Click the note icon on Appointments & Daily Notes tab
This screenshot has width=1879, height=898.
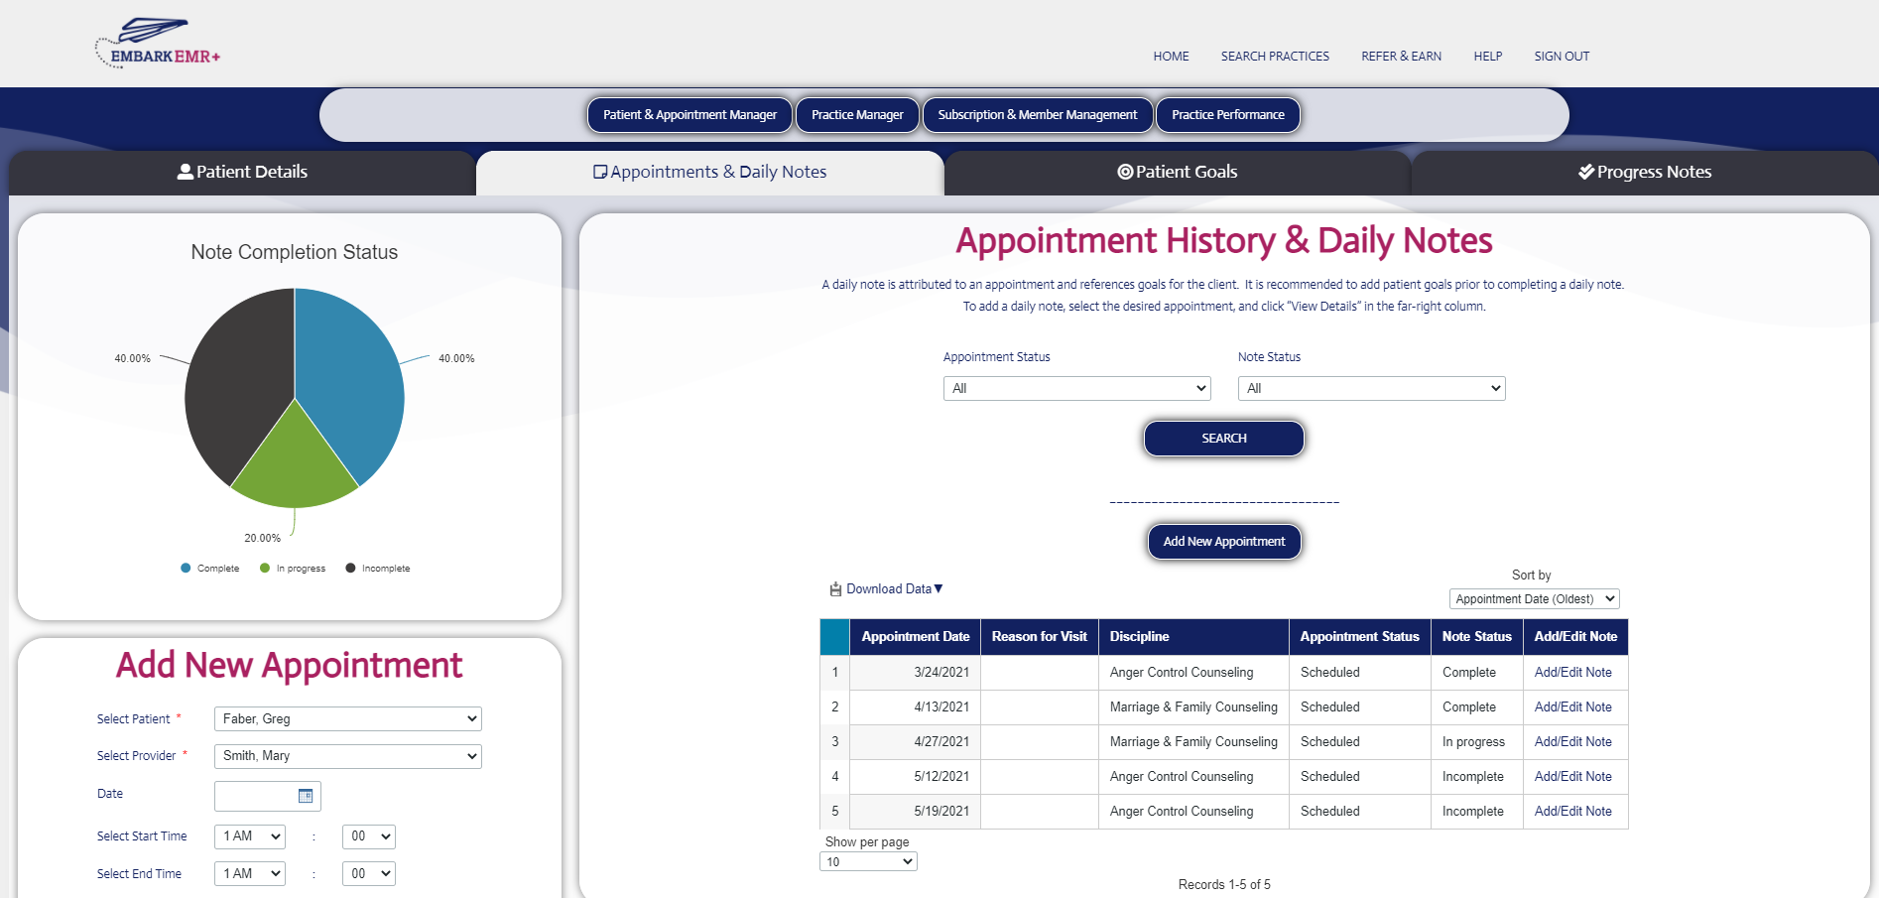[600, 171]
